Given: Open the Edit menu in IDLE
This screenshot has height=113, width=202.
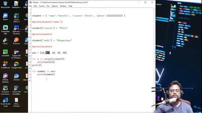Looking at the screenshot, I should click(35, 6).
